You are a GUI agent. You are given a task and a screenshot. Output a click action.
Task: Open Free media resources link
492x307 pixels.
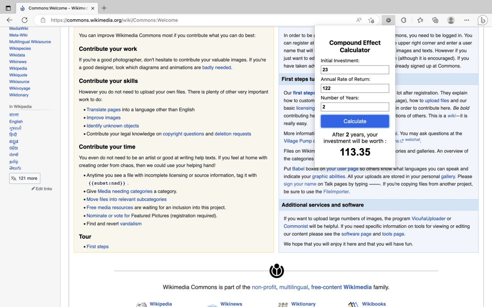(x=110, y=208)
